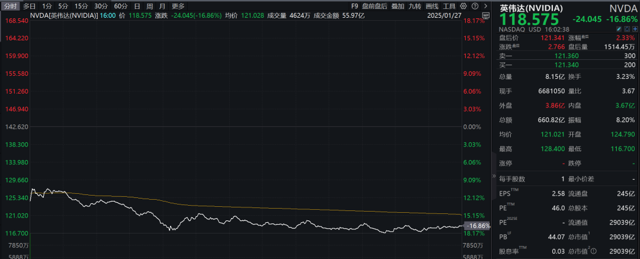Click the 九转 indicator button
This screenshot has height=259, width=640.
[415, 6]
